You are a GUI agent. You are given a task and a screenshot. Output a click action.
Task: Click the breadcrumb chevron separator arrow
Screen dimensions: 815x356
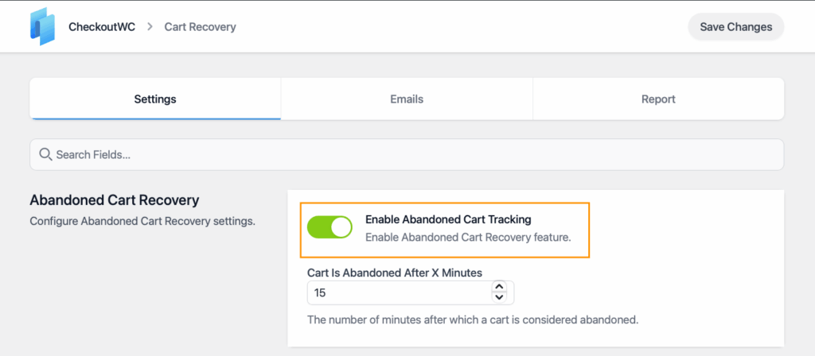tap(150, 26)
